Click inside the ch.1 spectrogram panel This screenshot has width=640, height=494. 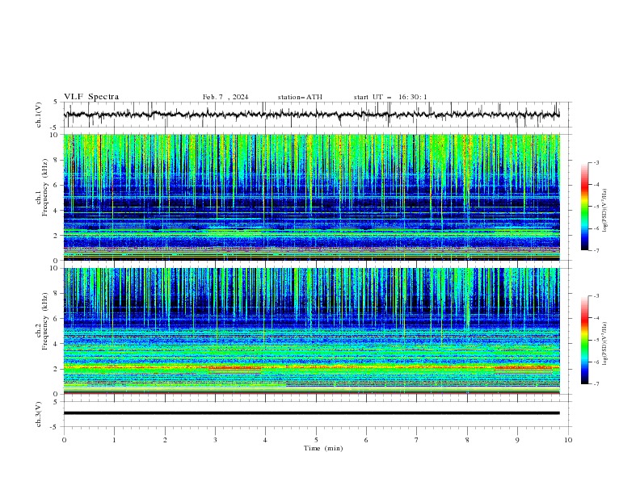tap(311, 197)
